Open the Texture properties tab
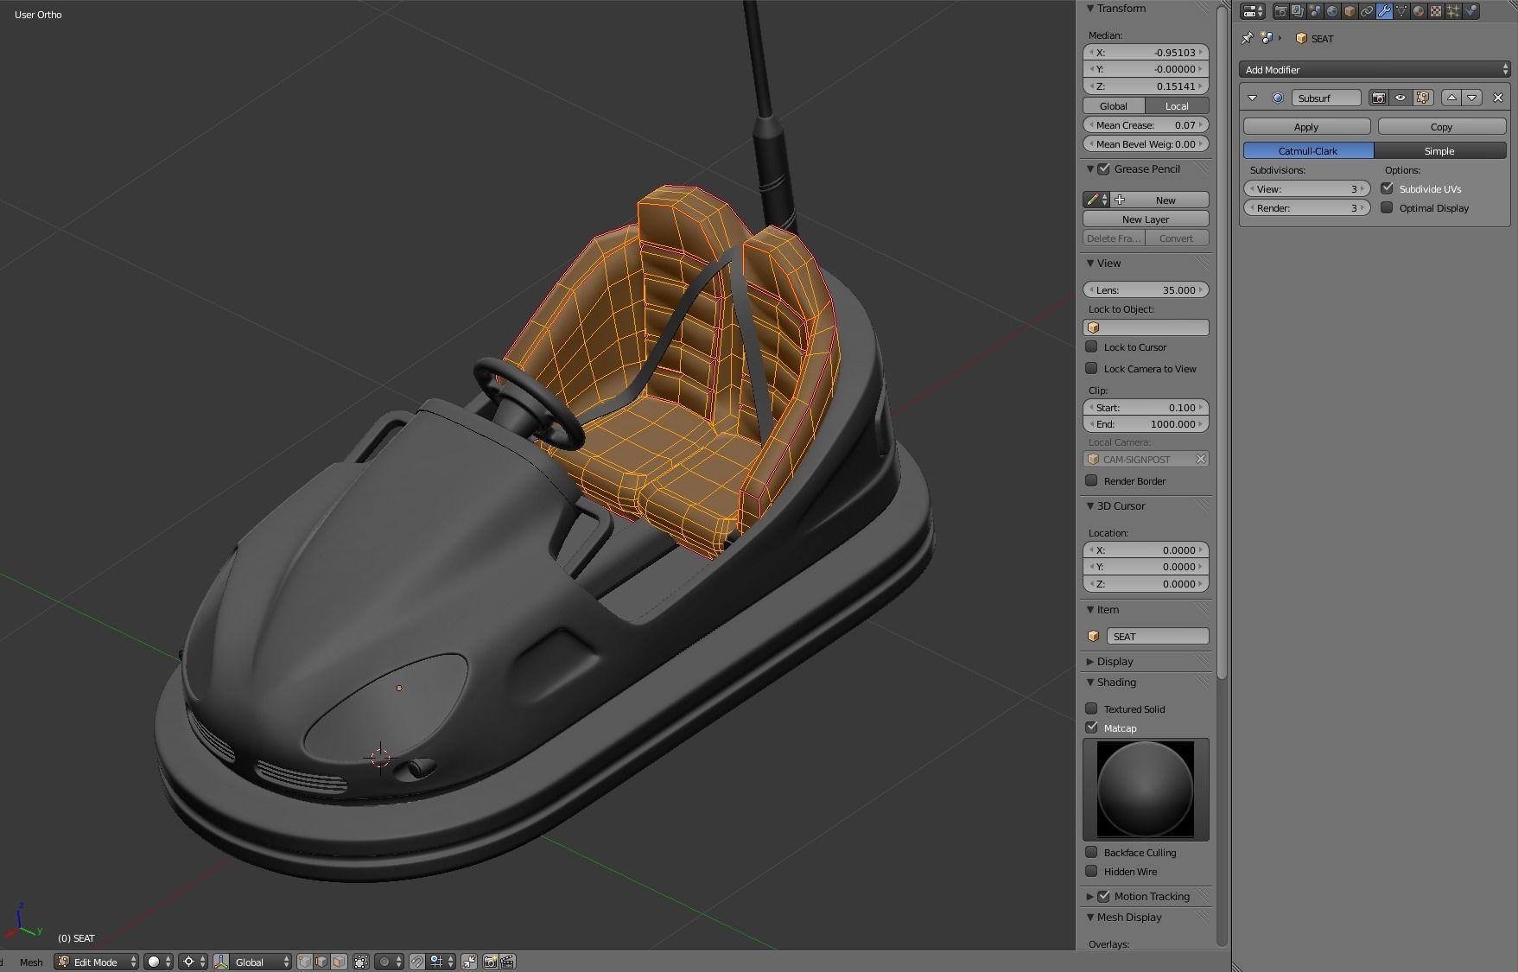The width and height of the screenshot is (1518, 972). click(x=1436, y=11)
